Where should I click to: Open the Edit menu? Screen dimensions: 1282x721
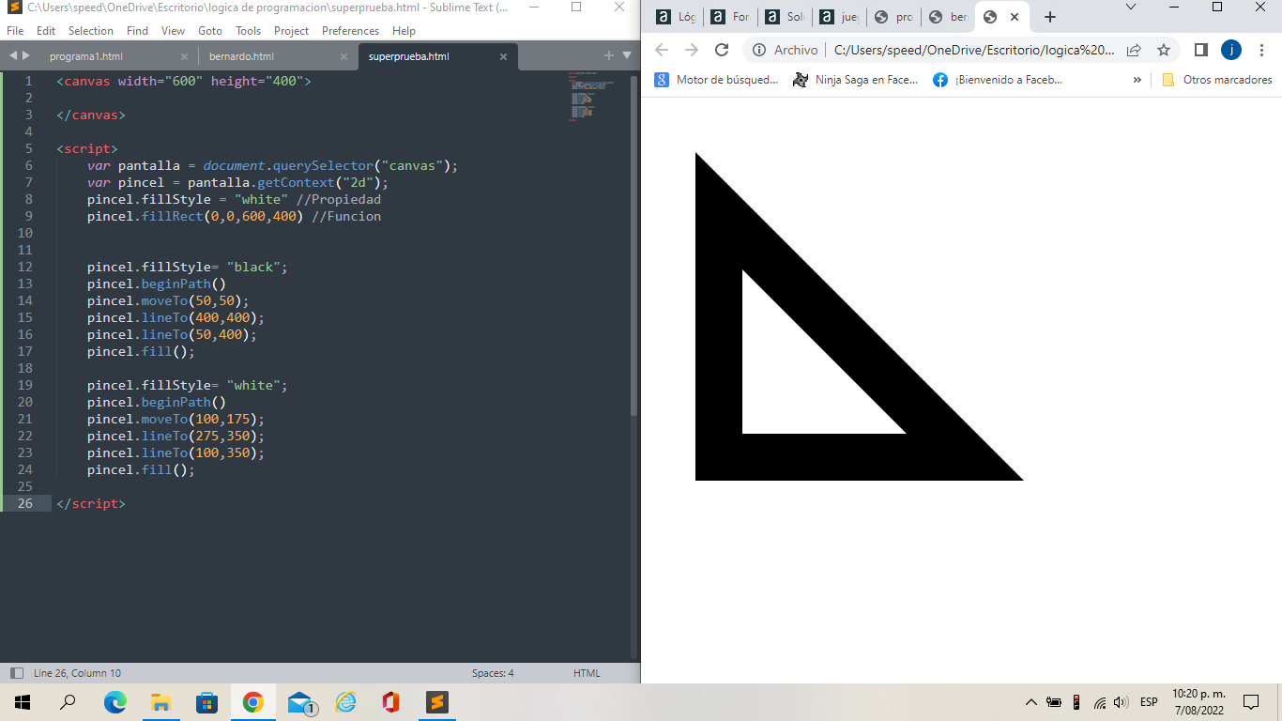[46, 31]
